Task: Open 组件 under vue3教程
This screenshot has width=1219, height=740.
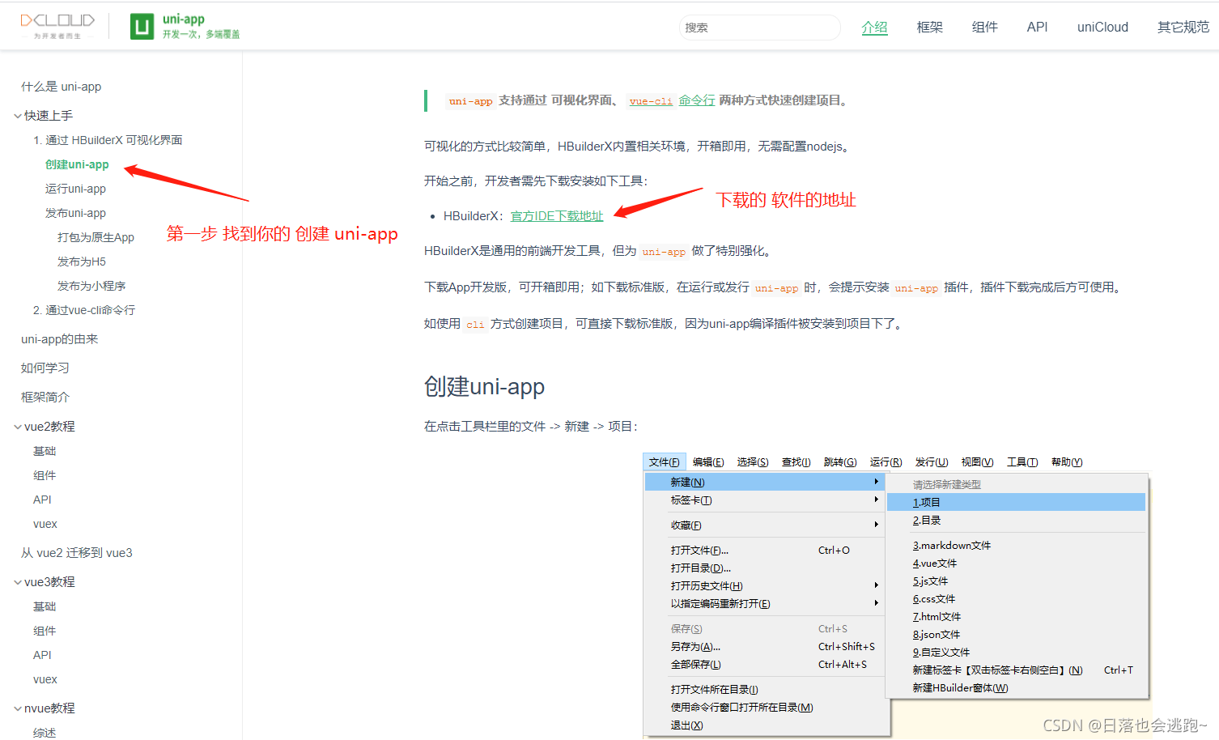Action: pos(45,631)
